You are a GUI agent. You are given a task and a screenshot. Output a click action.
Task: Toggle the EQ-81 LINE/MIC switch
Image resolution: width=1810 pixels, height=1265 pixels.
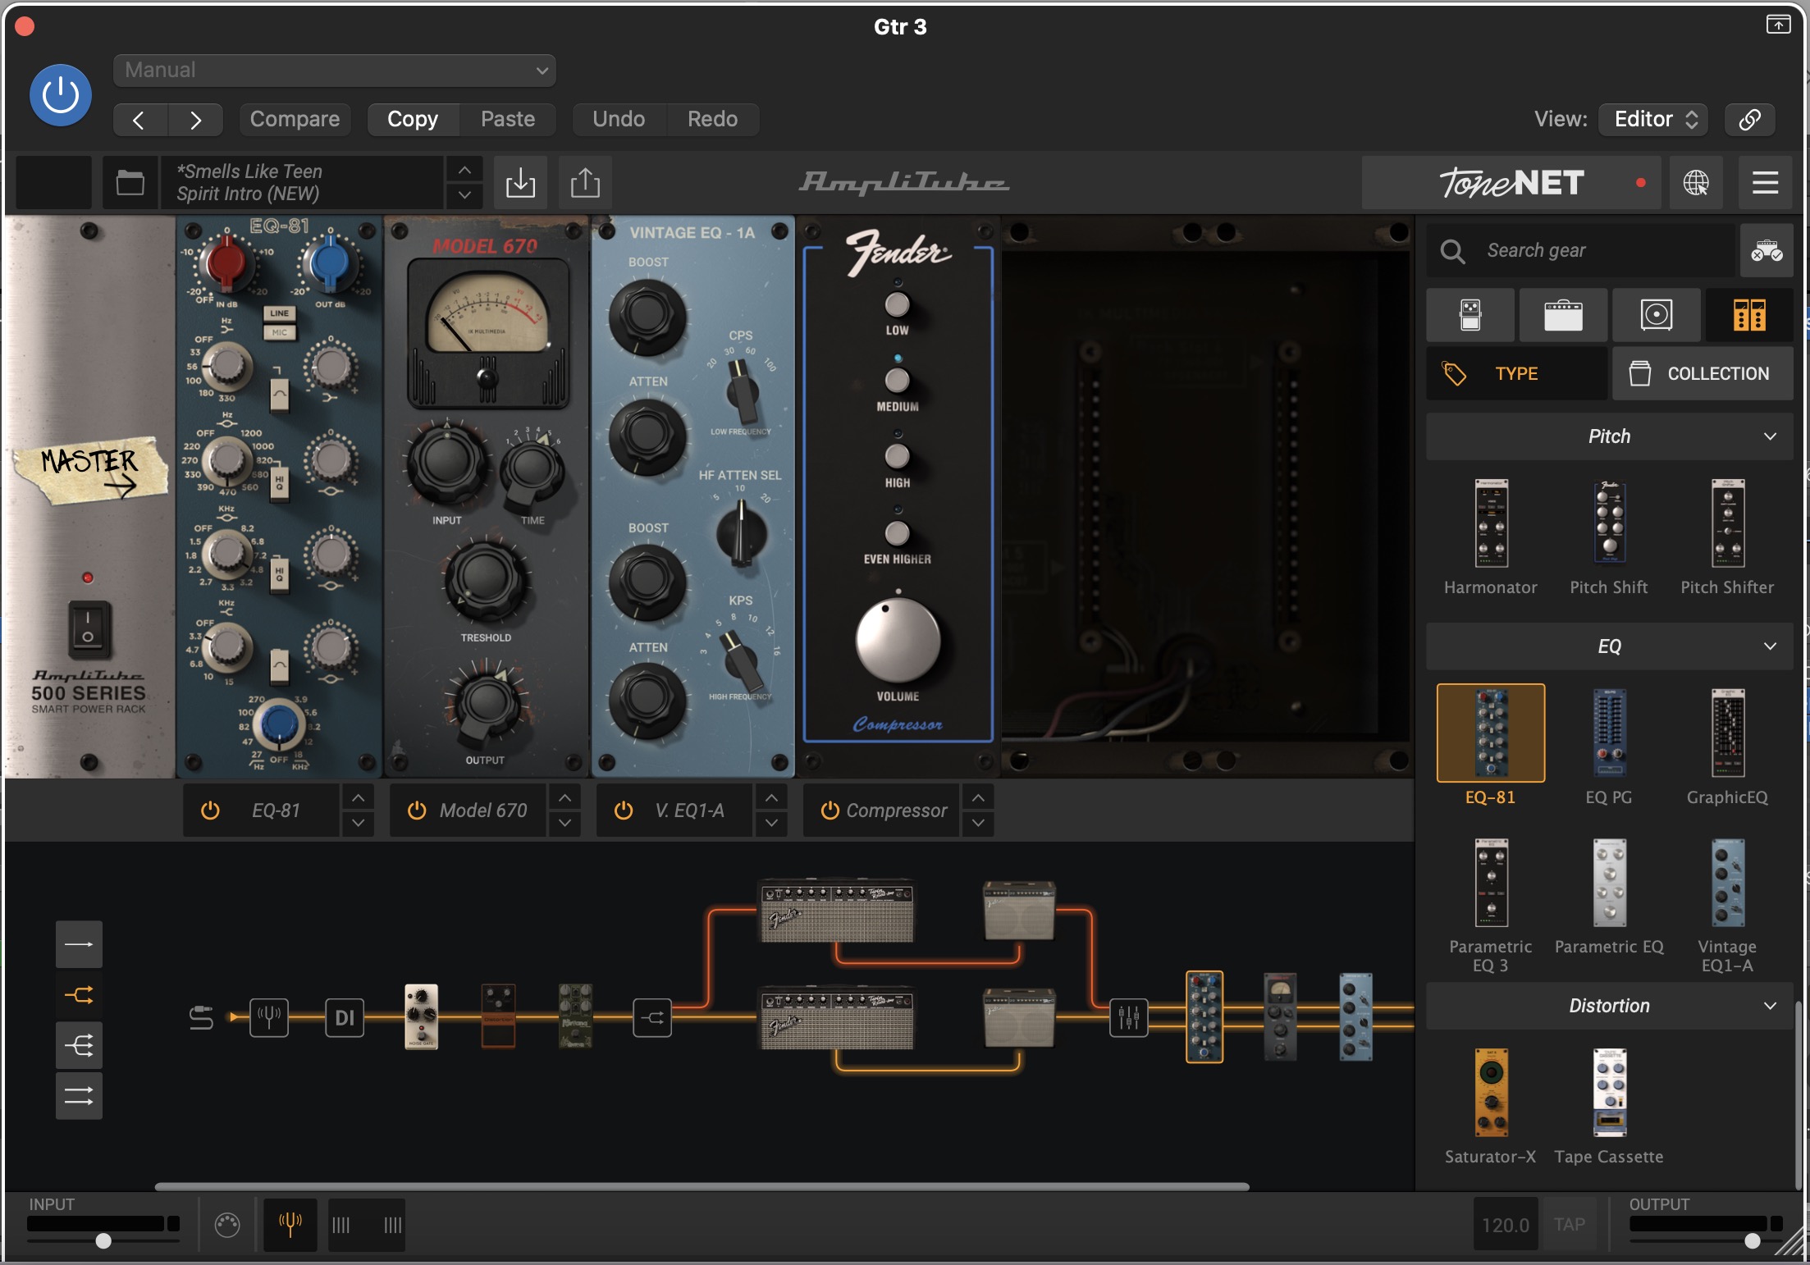279,322
